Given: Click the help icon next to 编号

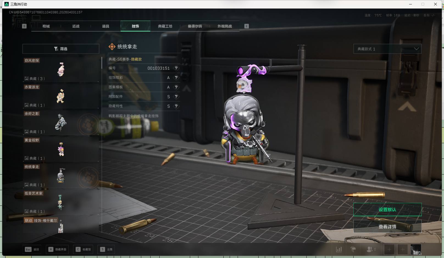Looking at the screenshot, I should pos(176,68).
